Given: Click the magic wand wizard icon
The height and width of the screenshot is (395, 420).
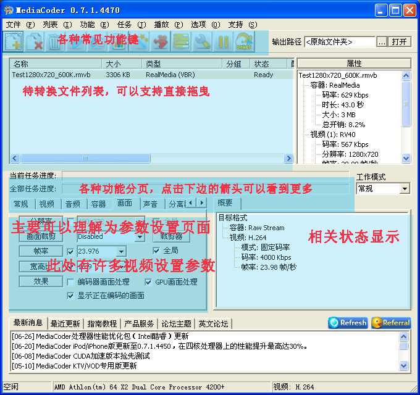Looking at the screenshot, I should [x=139, y=41].
